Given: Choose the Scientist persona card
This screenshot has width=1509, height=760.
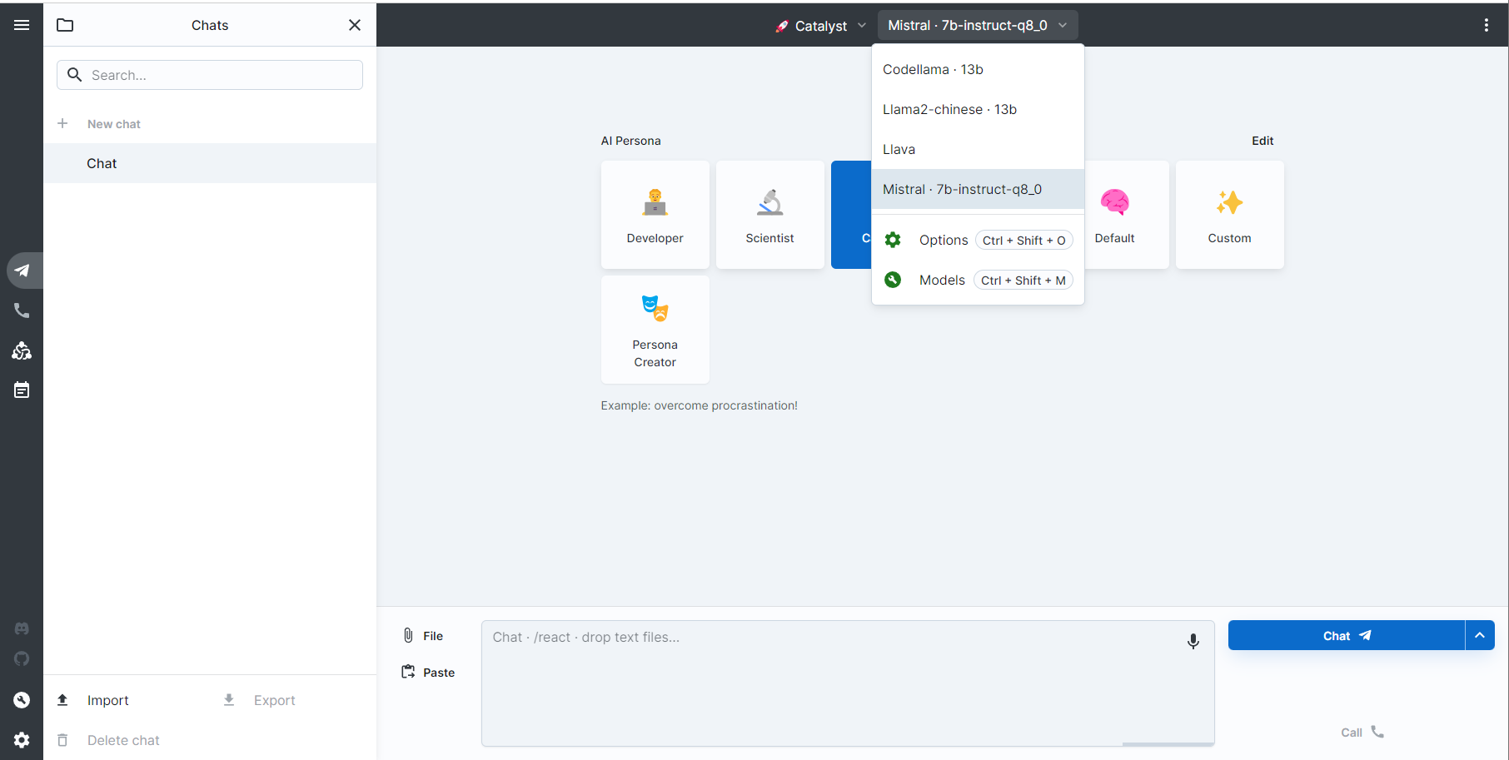Looking at the screenshot, I should pyautogui.click(x=770, y=215).
